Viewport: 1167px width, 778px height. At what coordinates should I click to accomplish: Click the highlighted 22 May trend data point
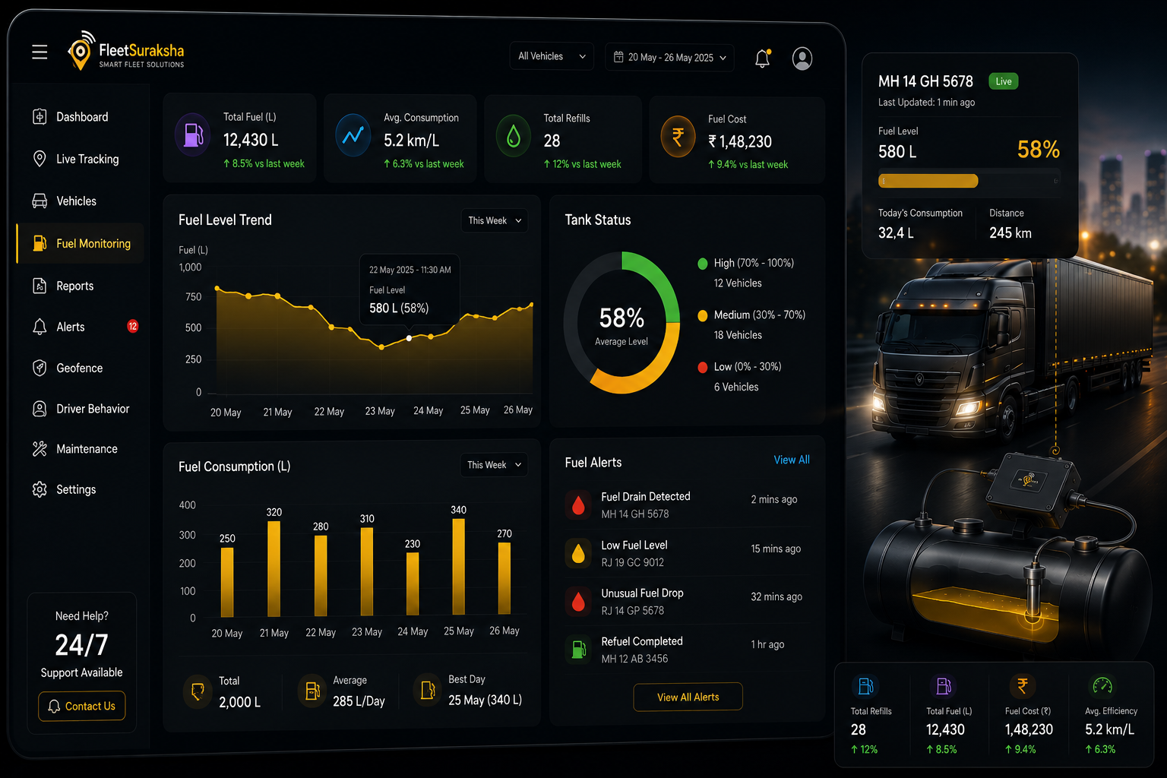(410, 338)
